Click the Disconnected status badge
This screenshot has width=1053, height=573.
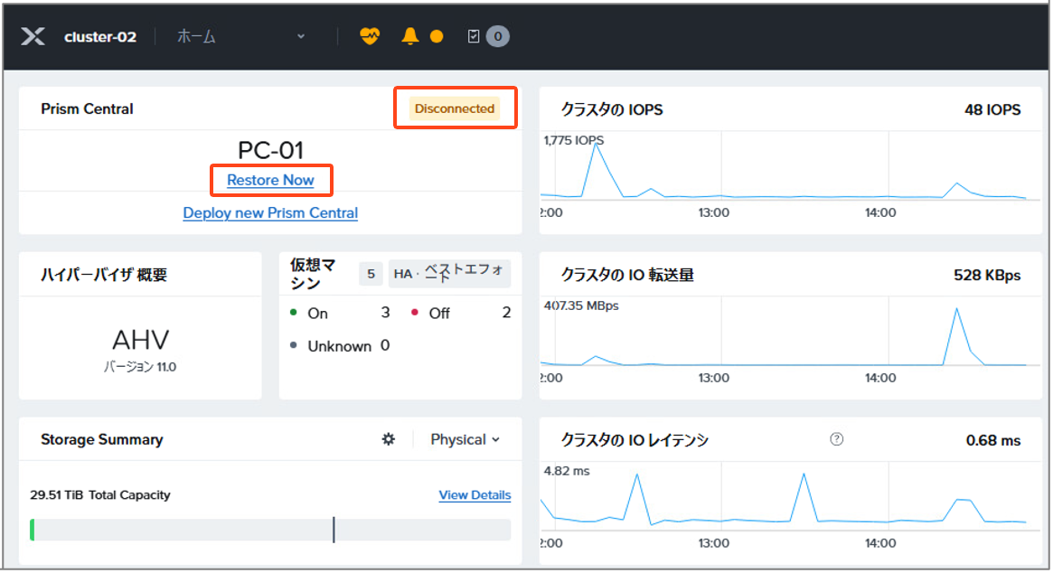coord(455,108)
